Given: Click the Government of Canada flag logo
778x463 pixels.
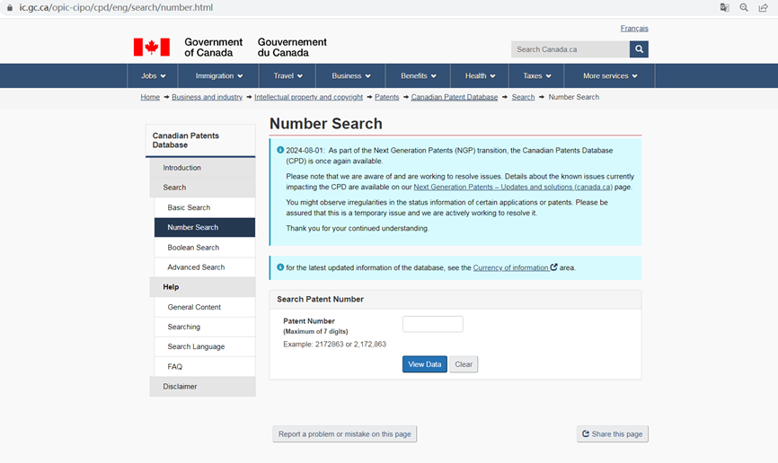Looking at the screenshot, I should [151, 48].
